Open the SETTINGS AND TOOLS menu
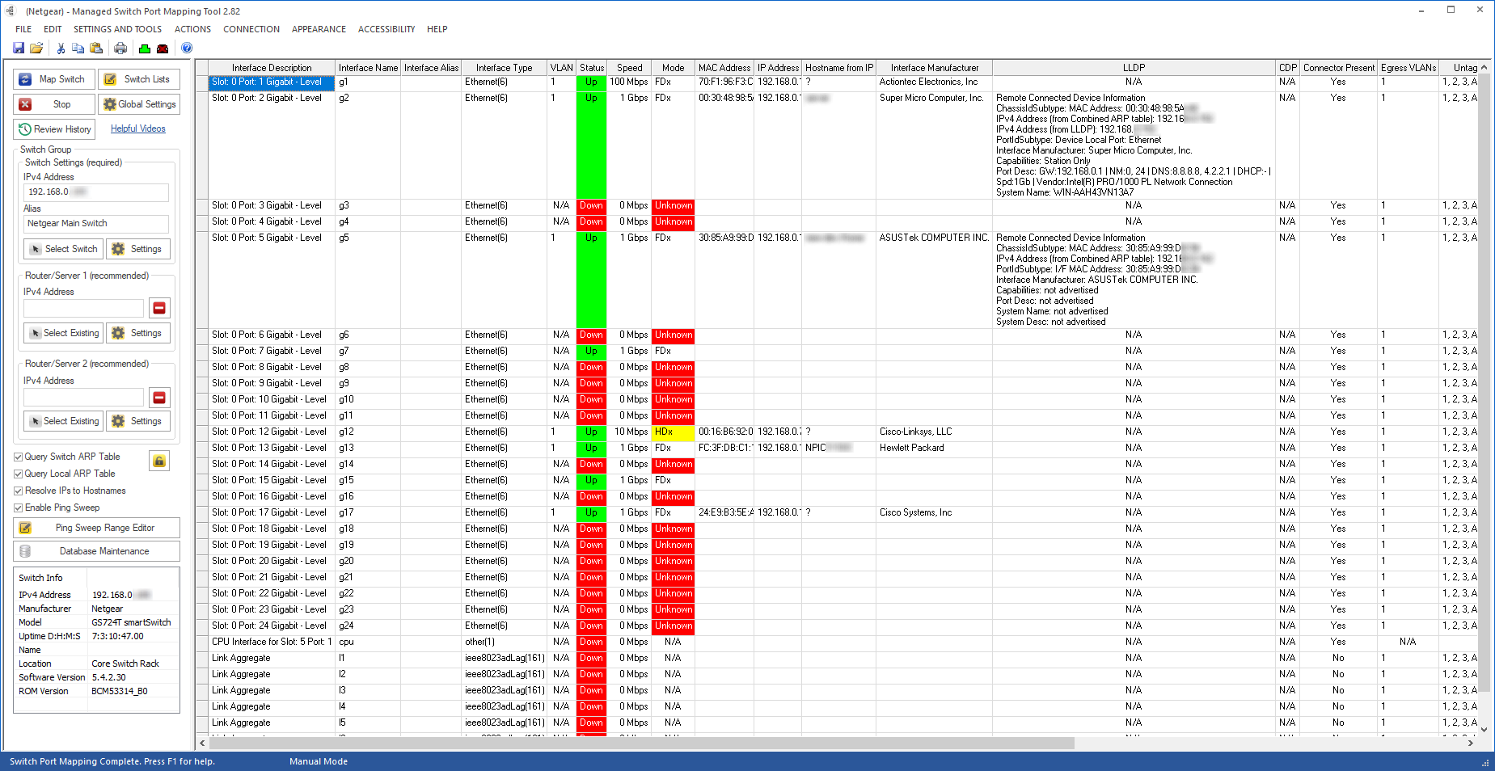 coord(118,29)
